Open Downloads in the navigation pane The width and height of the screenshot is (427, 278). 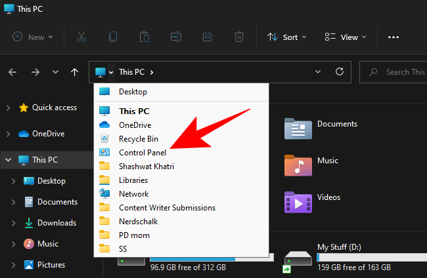[x=56, y=223]
